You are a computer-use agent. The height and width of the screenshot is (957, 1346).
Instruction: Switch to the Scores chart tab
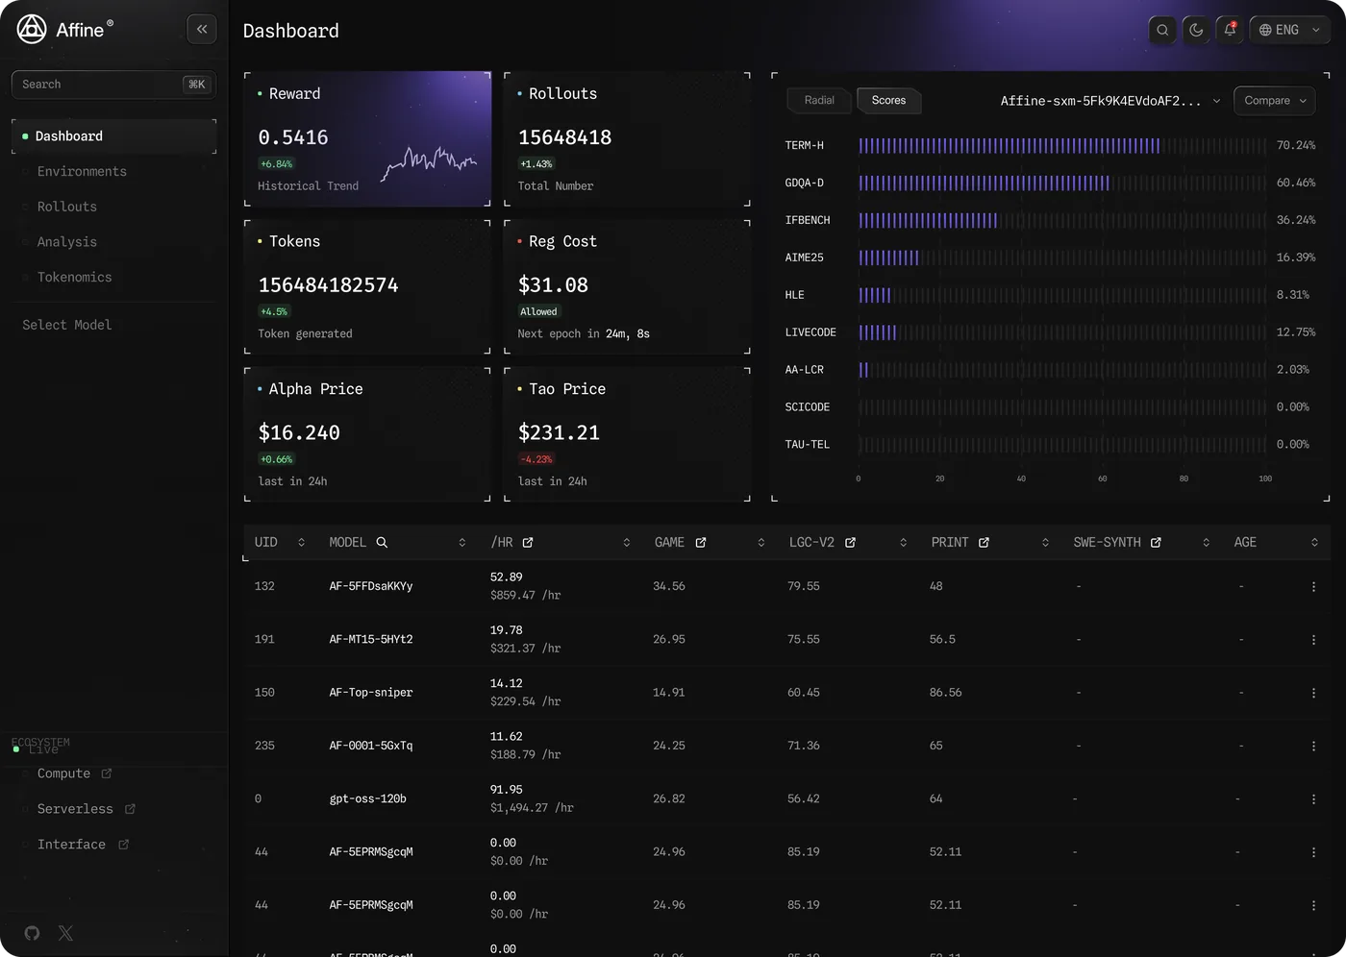click(x=888, y=101)
